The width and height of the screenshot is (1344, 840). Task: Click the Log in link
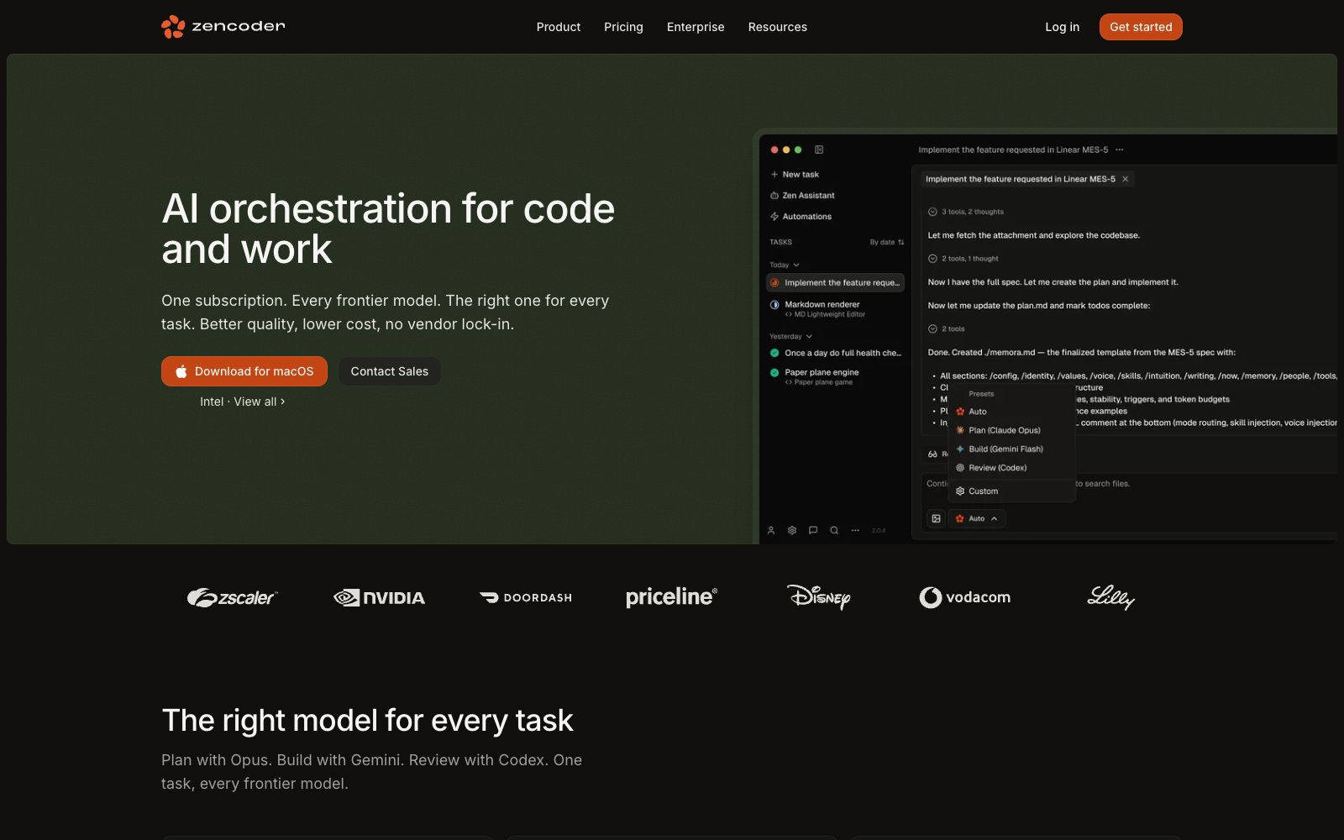(x=1063, y=27)
